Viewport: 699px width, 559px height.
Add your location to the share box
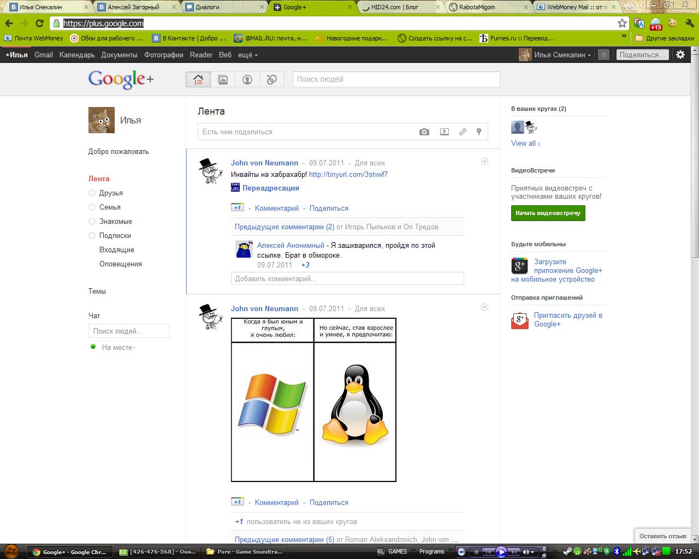479,132
